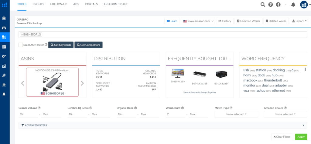Open the Home icon in sidebar
The image size is (311, 144).
click(x=4, y=18)
